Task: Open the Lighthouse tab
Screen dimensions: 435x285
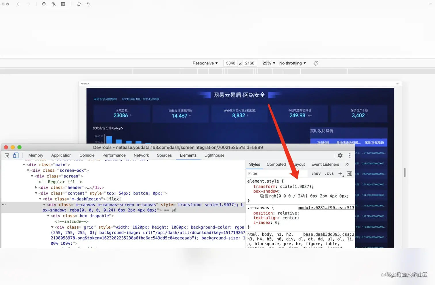Action: point(214,155)
